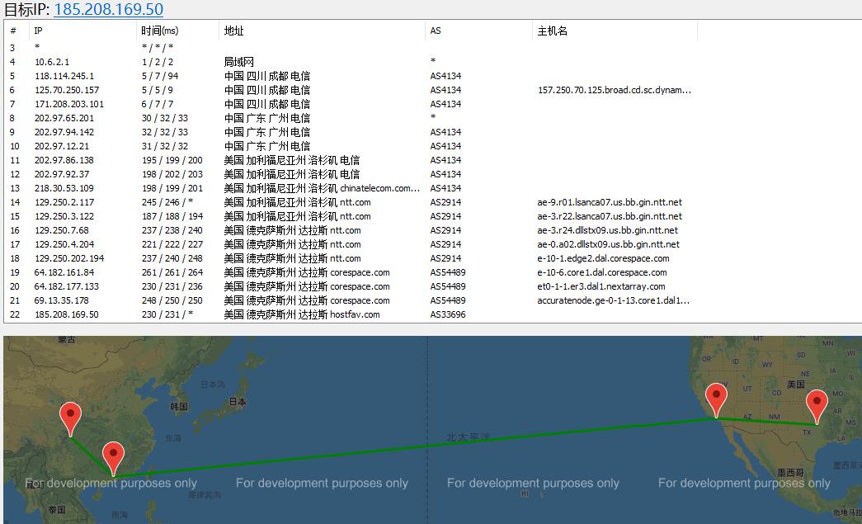The image size is (862, 524).
Task: Select hop row with IP 218.30.53.109
Action: (432, 188)
